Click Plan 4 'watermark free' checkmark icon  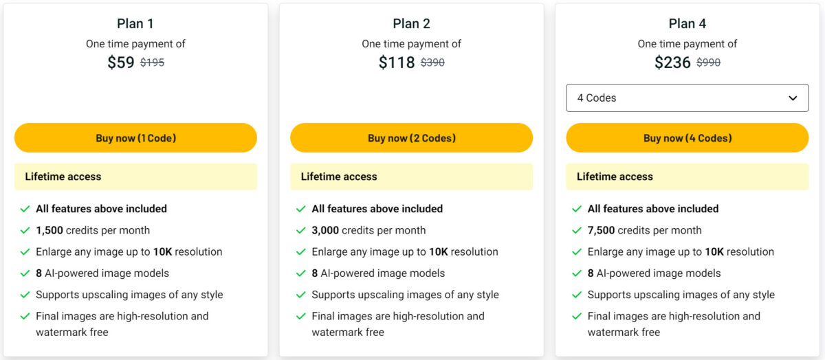point(577,316)
